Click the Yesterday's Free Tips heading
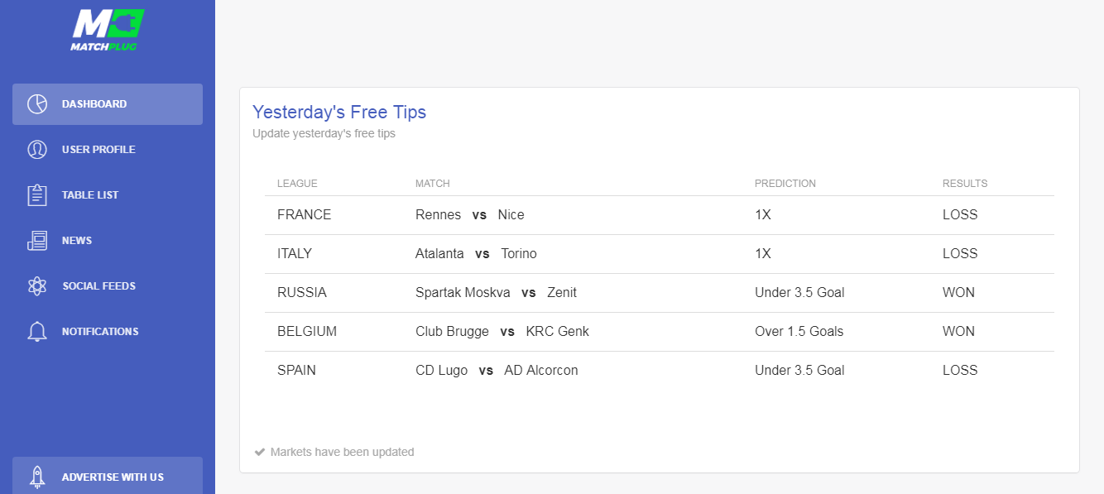Screen dimensions: 1104x494 (x=339, y=112)
